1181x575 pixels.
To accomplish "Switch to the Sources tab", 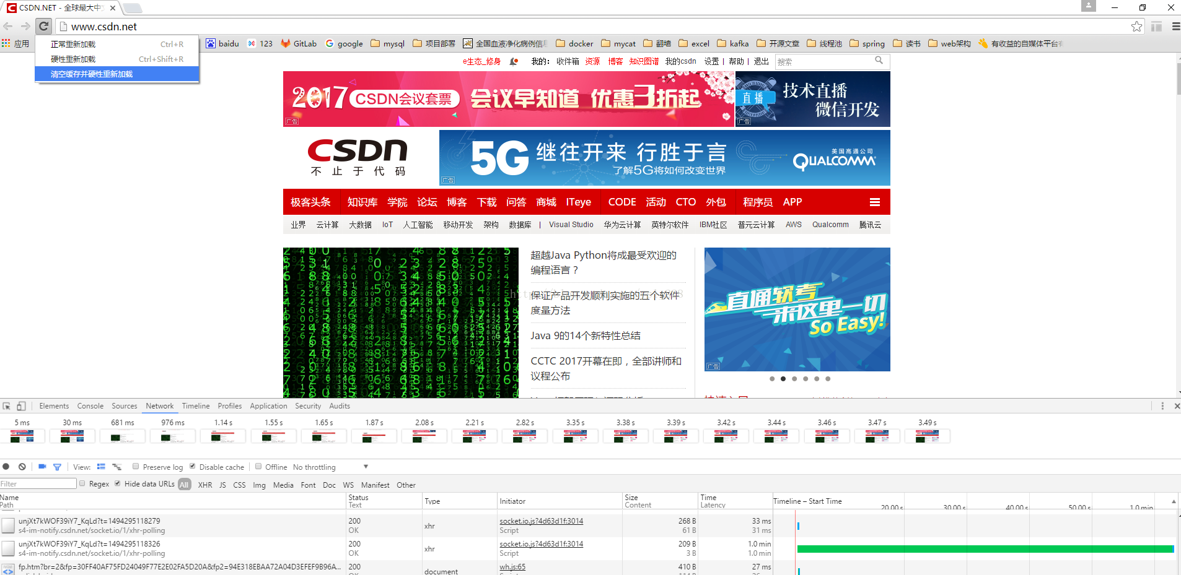I will coord(125,406).
